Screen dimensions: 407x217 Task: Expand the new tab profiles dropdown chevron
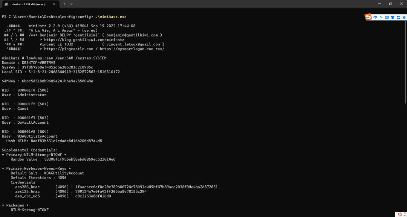click(x=71, y=4)
